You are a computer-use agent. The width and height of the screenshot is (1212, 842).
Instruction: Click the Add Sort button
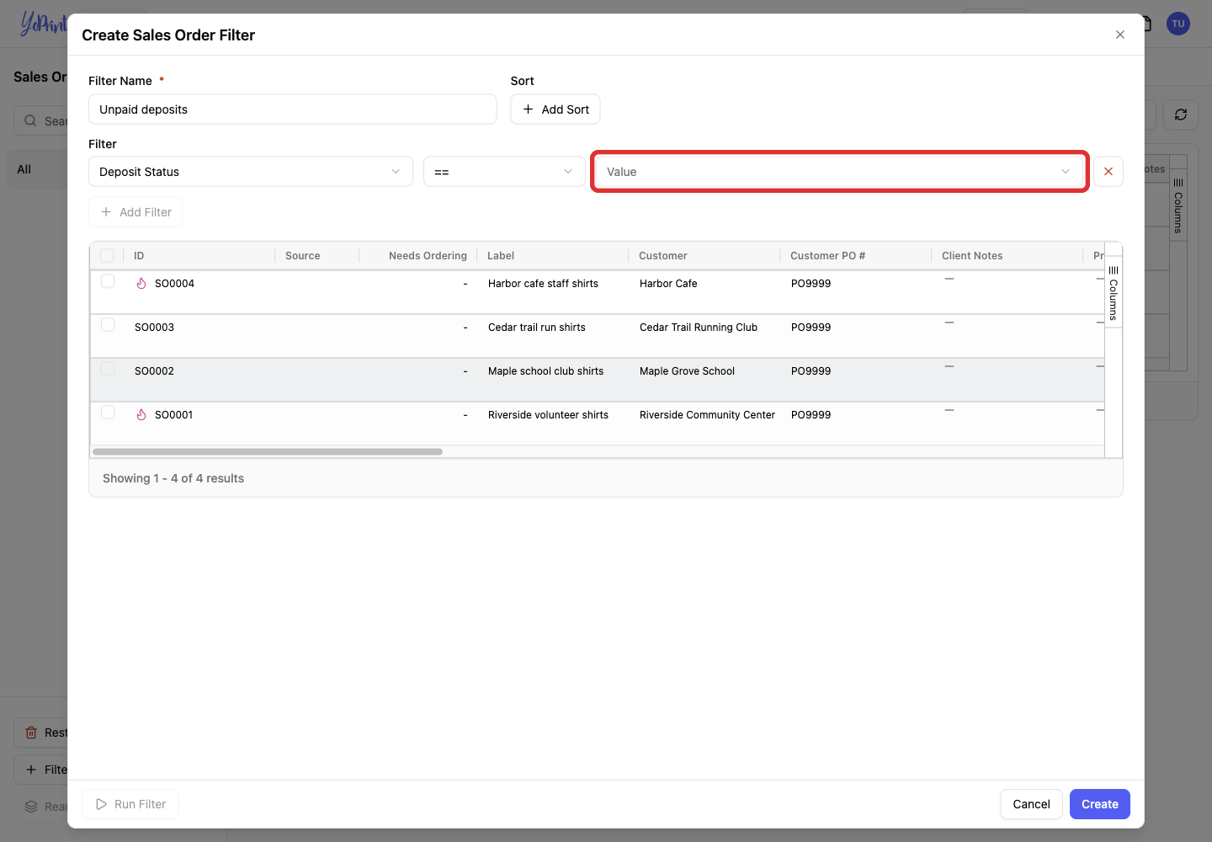point(555,109)
